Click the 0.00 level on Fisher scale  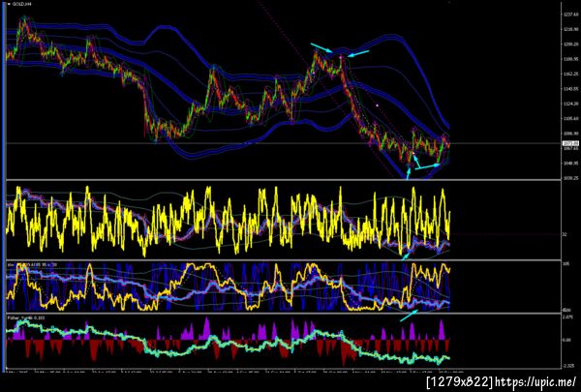coord(566,340)
